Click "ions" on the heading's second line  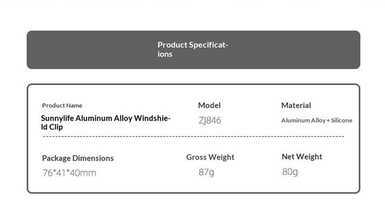165,54
